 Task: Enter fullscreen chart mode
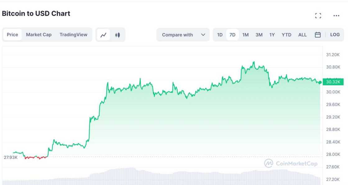[318, 16]
